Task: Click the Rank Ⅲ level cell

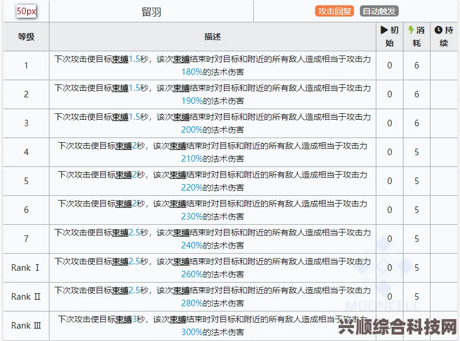Action: [x=26, y=326]
